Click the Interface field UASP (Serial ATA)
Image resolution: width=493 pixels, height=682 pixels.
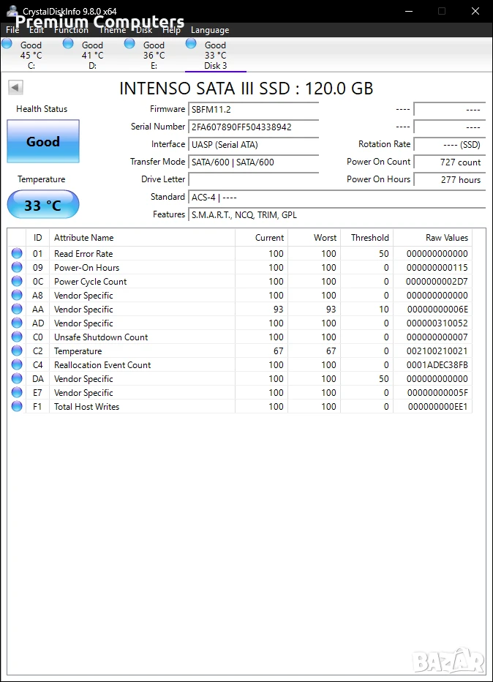click(254, 144)
